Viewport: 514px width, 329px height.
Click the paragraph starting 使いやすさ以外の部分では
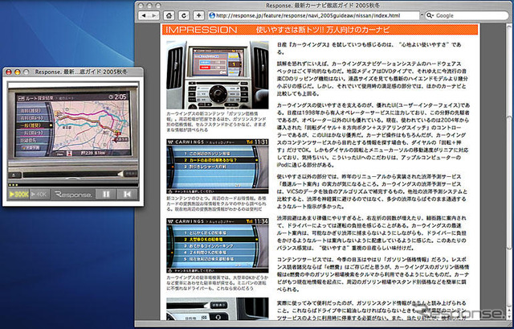(x=373, y=191)
